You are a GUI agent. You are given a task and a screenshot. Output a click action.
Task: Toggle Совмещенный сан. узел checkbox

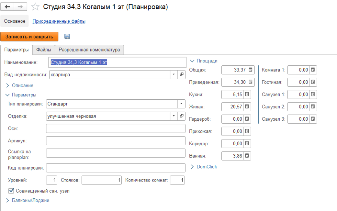coord(11,191)
